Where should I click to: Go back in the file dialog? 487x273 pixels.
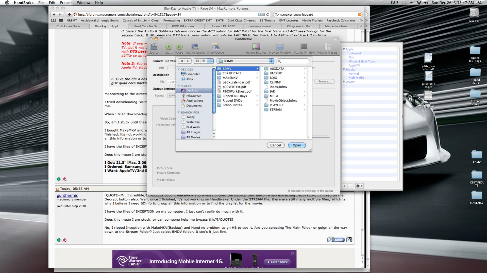click(x=181, y=61)
